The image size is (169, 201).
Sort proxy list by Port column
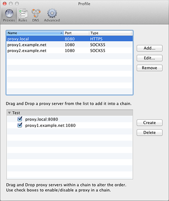tap(76, 33)
